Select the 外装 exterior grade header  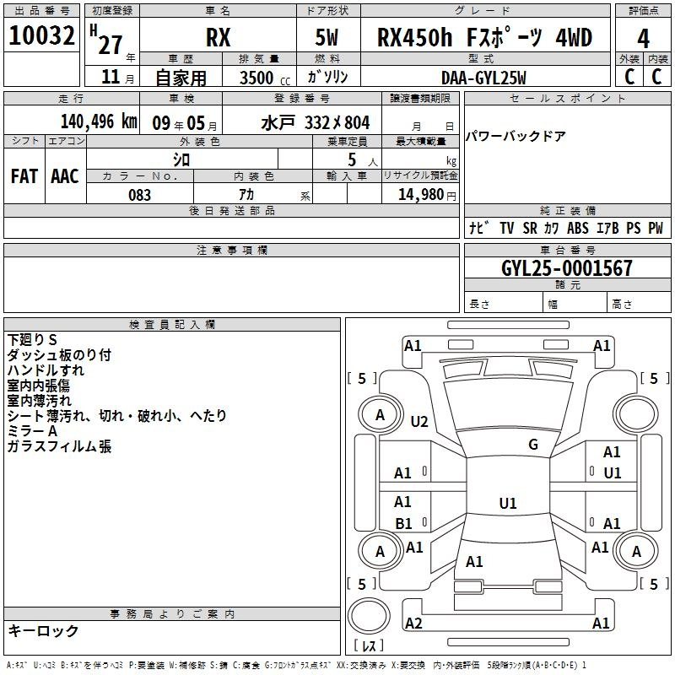pyautogui.click(x=629, y=59)
